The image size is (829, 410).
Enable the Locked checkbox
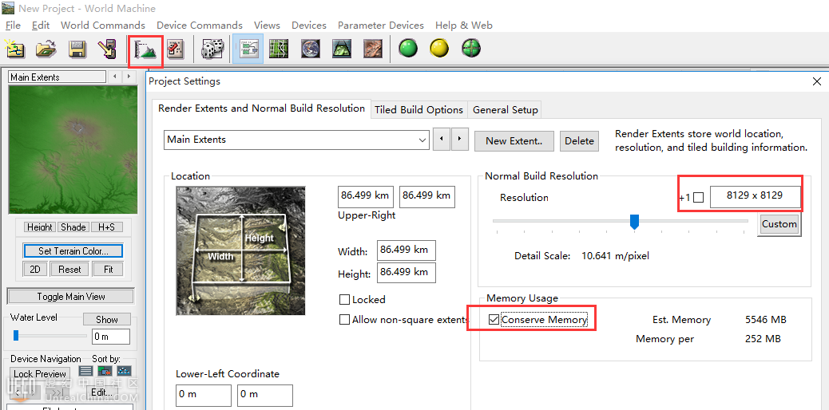(344, 300)
